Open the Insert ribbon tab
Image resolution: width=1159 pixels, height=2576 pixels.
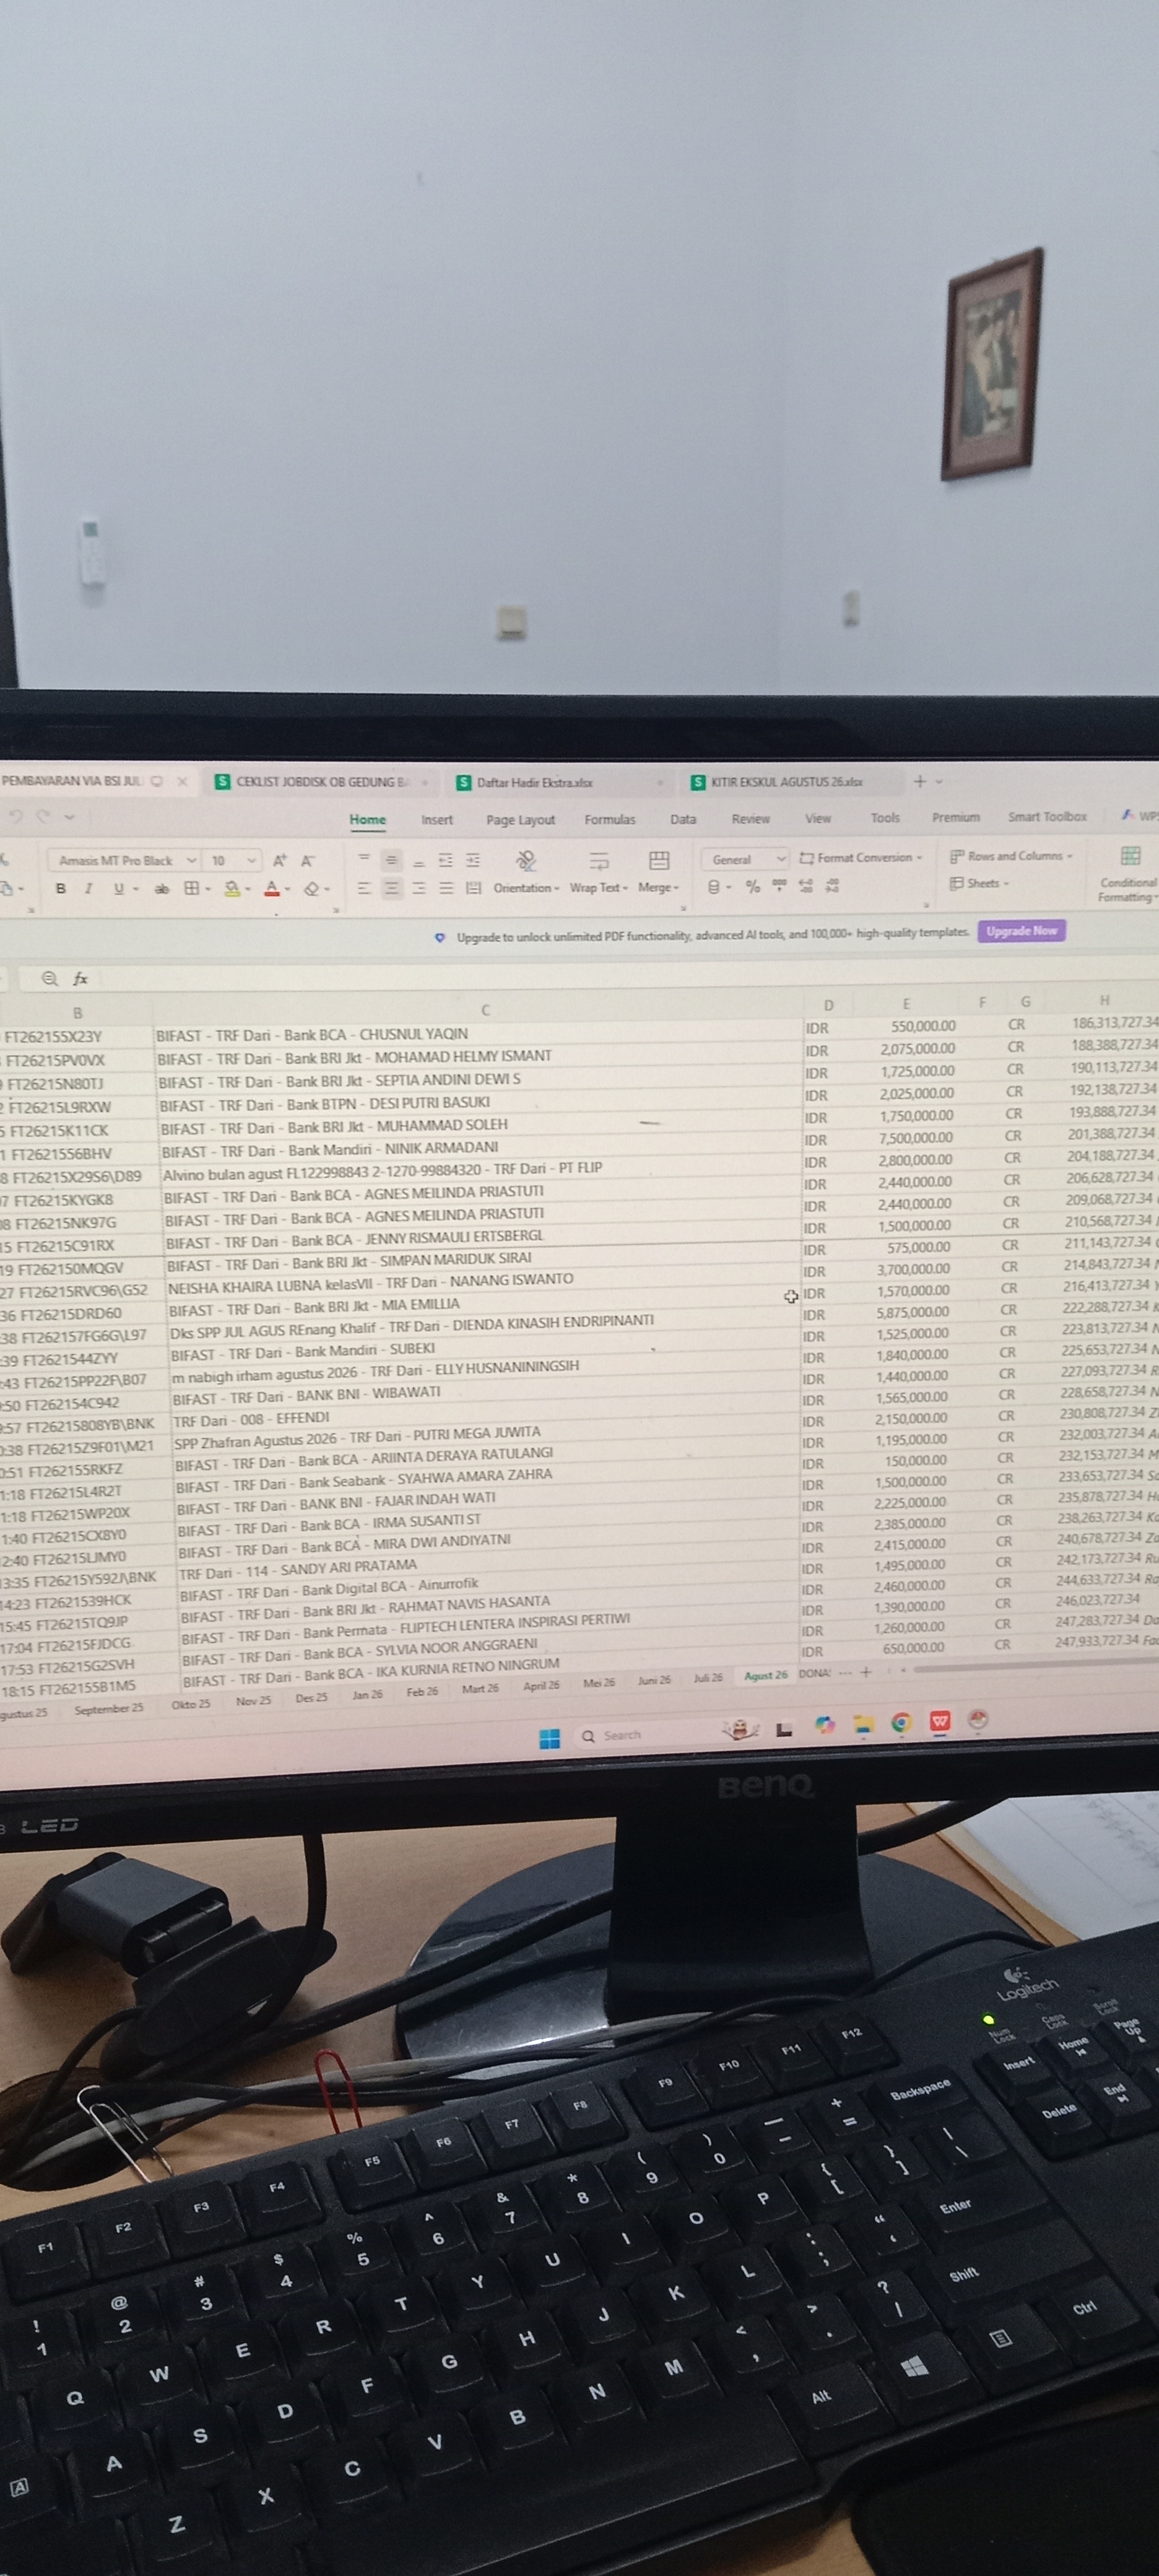pyautogui.click(x=437, y=820)
